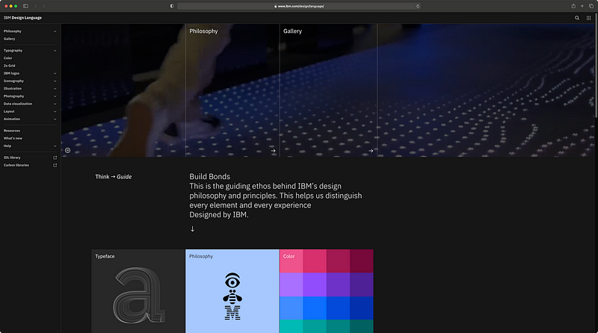
Task: Open Carbon libraries link in sidebar
Action: click(16, 165)
